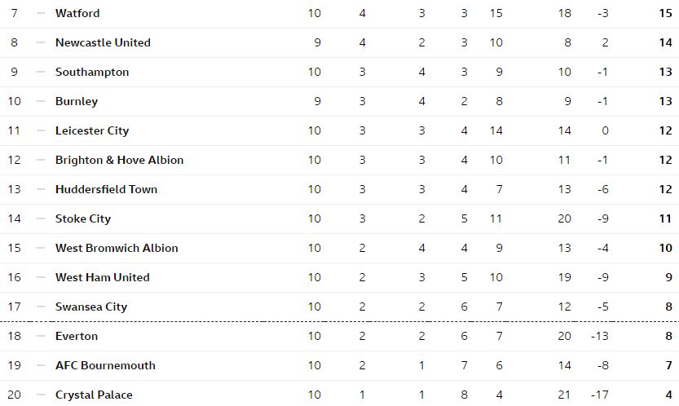
Task: Click the Everton team name
Action: pos(77,336)
